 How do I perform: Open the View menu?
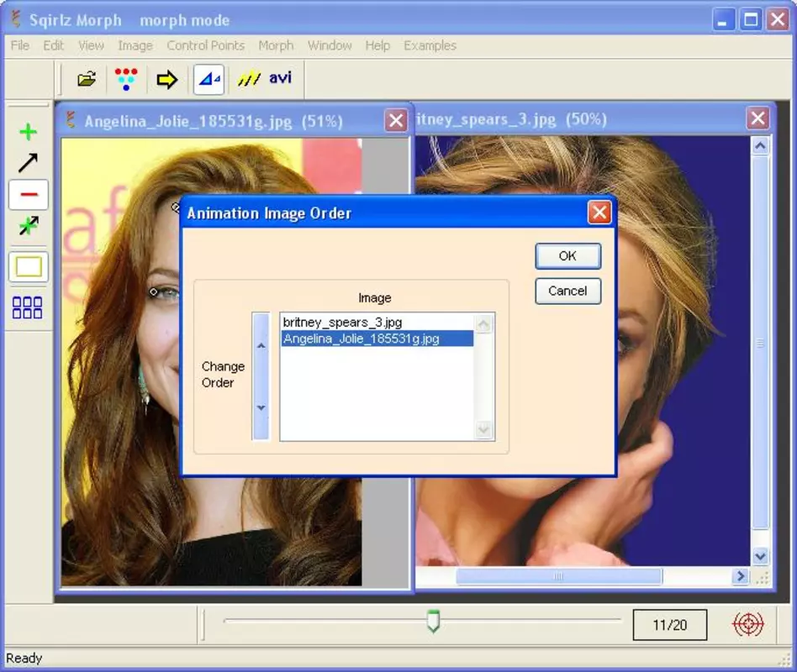click(x=91, y=45)
